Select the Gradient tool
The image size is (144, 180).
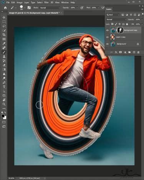click(4, 70)
